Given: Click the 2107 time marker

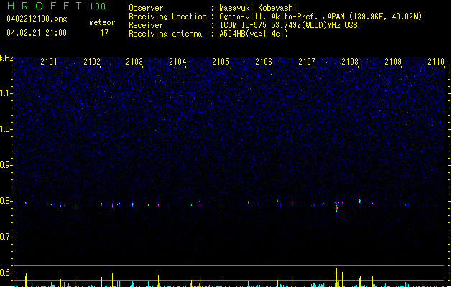Looking at the screenshot, I should click(x=307, y=61).
